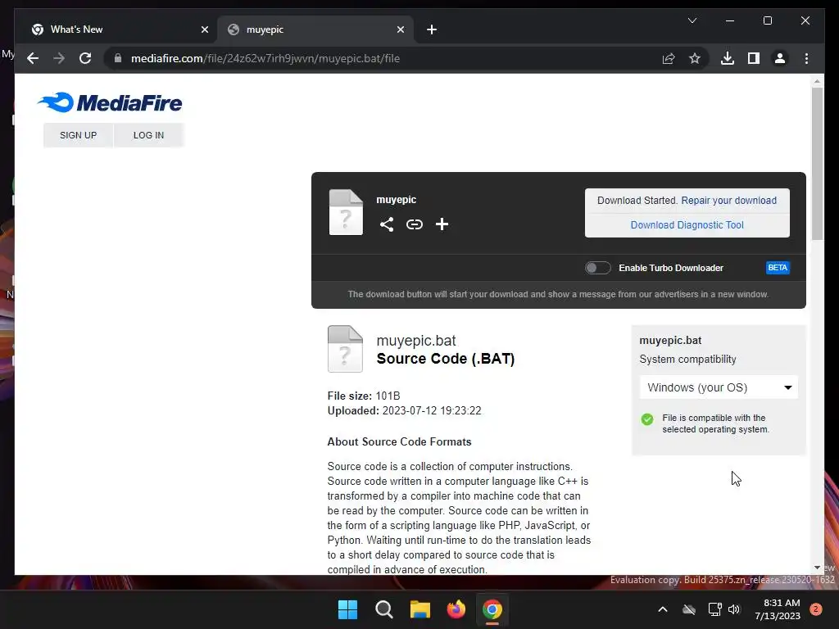Reload the current page

(85, 58)
